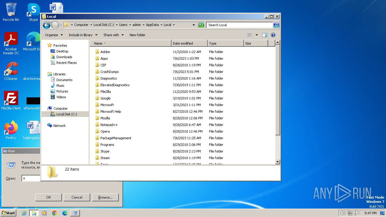Select Recent Places in navigation pane
This screenshot has width=386, height=217.
[x=66, y=63]
